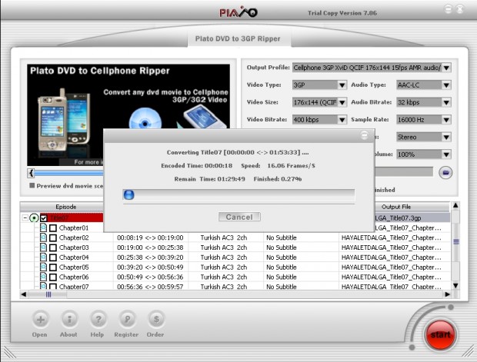Click the vertical scrollbar up arrow

tap(455, 205)
